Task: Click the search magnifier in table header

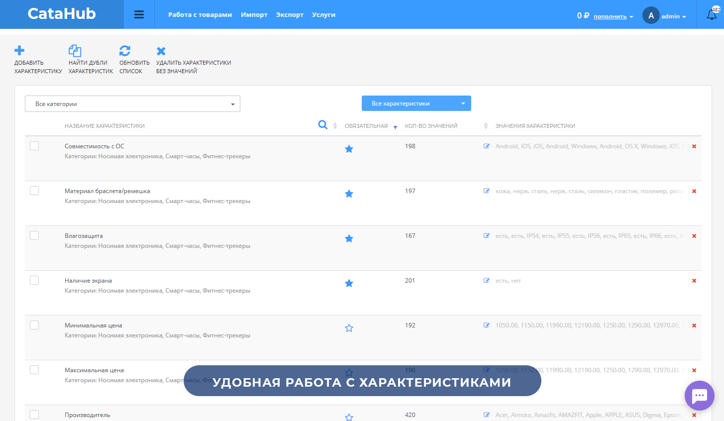Action: pyautogui.click(x=323, y=125)
